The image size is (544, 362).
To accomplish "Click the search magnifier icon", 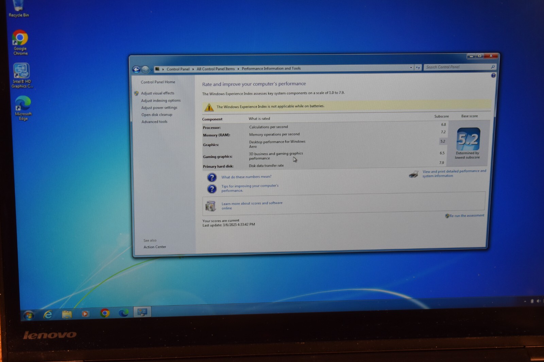I will pyautogui.click(x=493, y=67).
